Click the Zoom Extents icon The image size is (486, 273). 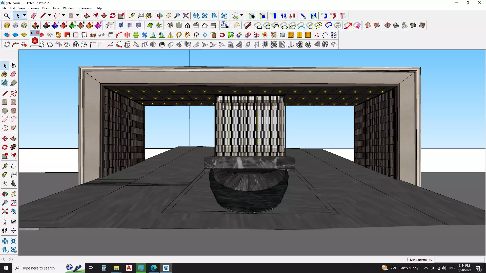point(186,16)
